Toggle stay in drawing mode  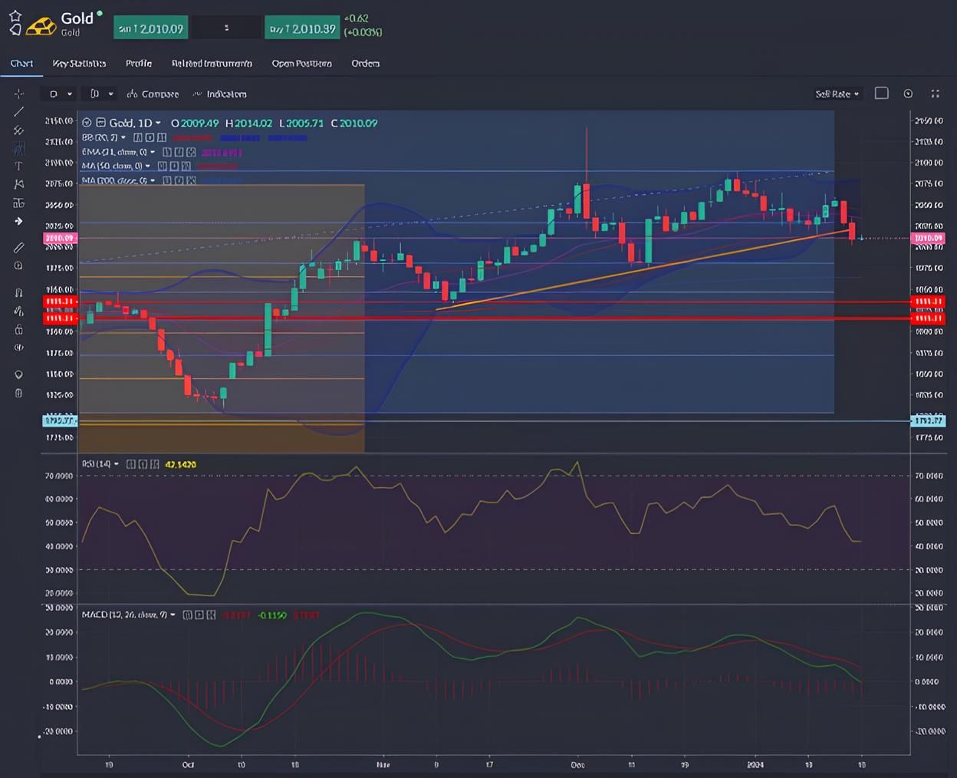[x=18, y=311]
